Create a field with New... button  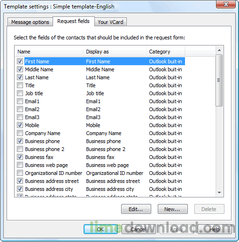coord(173,209)
